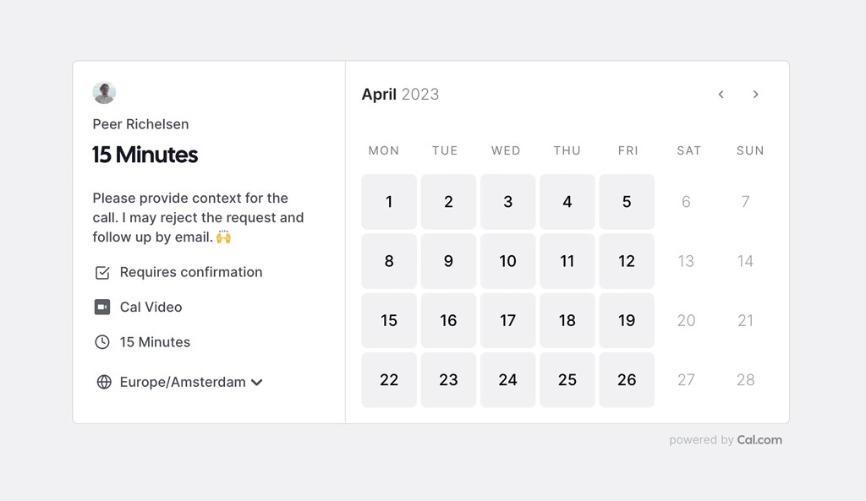Screen dimensions: 866x501
Task: Select the 15 Minutes duration option
Action: tap(155, 342)
